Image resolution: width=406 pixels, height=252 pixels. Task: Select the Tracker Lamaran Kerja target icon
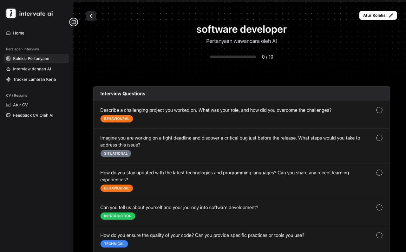tap(8, 79)
